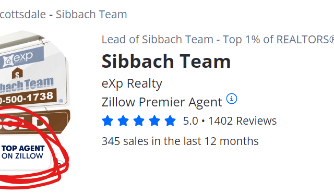Click the third blue rating star
This screenshot has width=334, height=193.
(139, 120)
